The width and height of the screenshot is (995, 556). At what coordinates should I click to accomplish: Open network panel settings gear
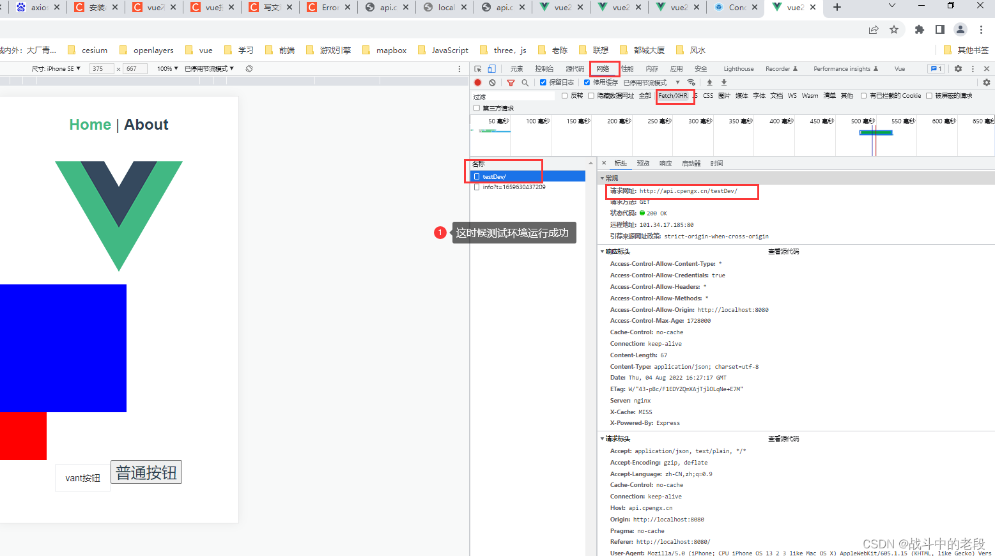[987, 82]
